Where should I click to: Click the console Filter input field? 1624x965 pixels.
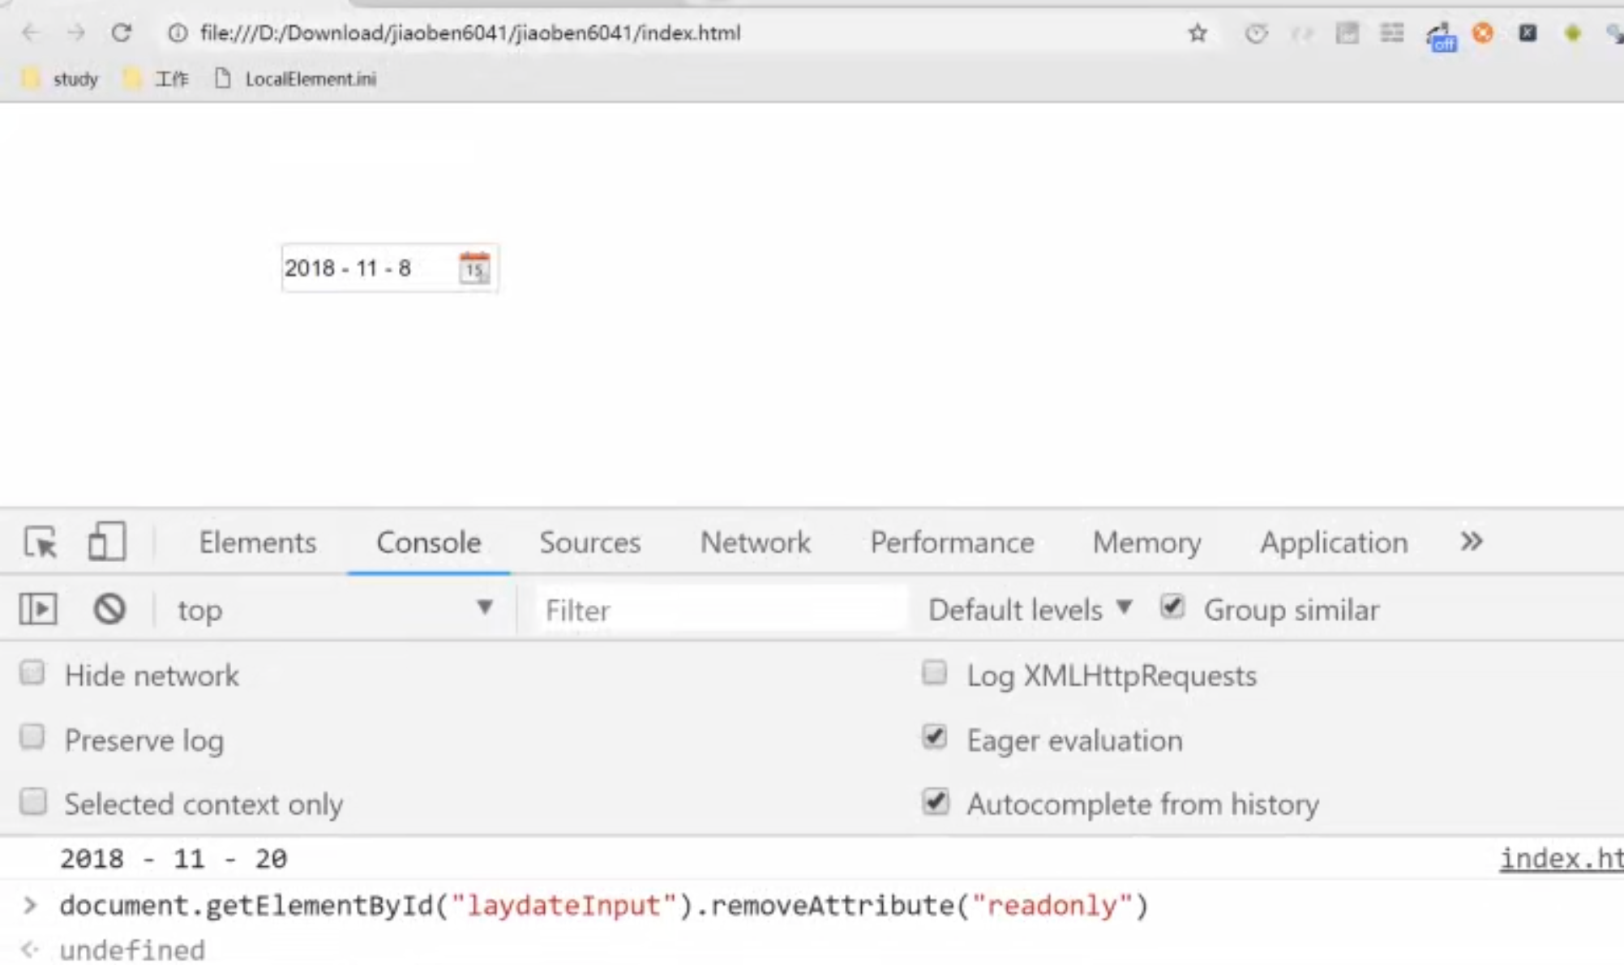click(720, 610)
